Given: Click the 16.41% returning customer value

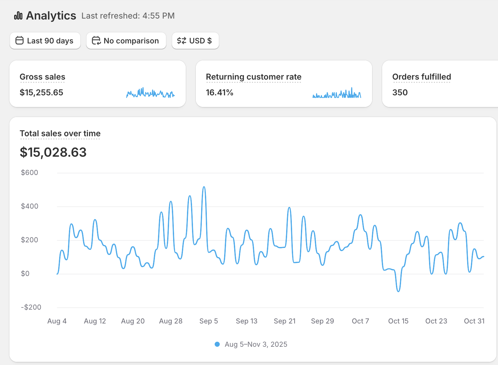Looking at the screenshot, I should click(219, 93).
